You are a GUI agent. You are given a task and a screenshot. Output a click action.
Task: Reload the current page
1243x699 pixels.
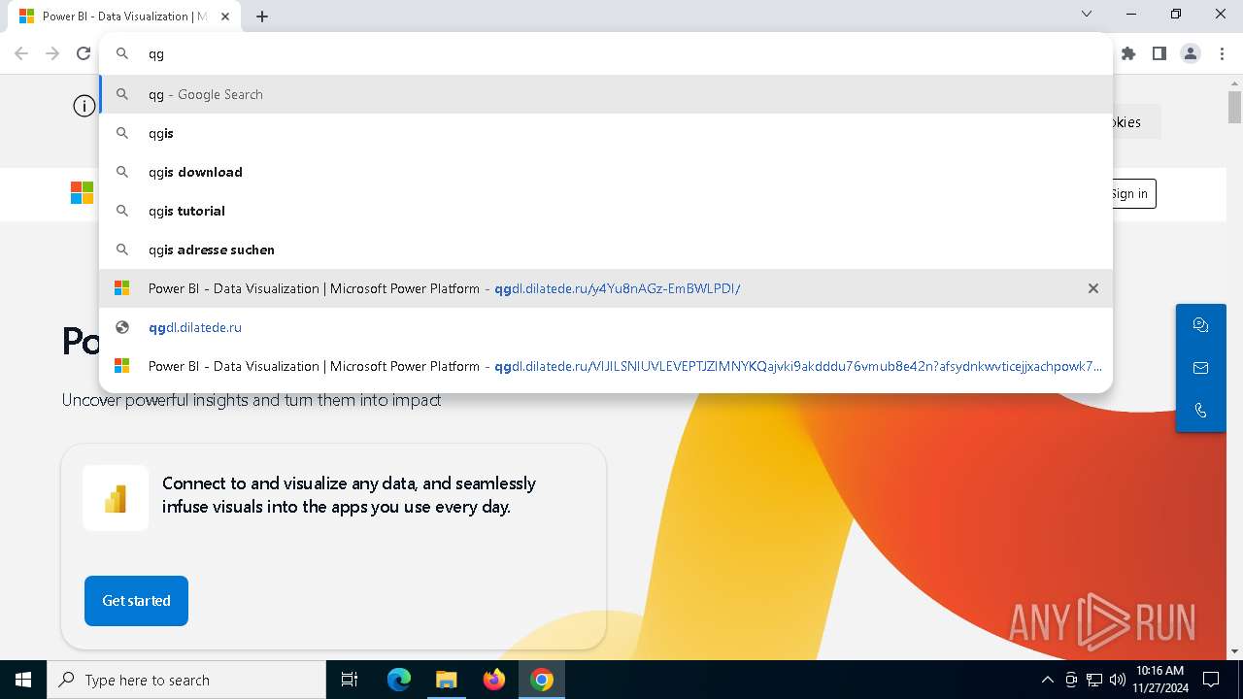(84, 53)
